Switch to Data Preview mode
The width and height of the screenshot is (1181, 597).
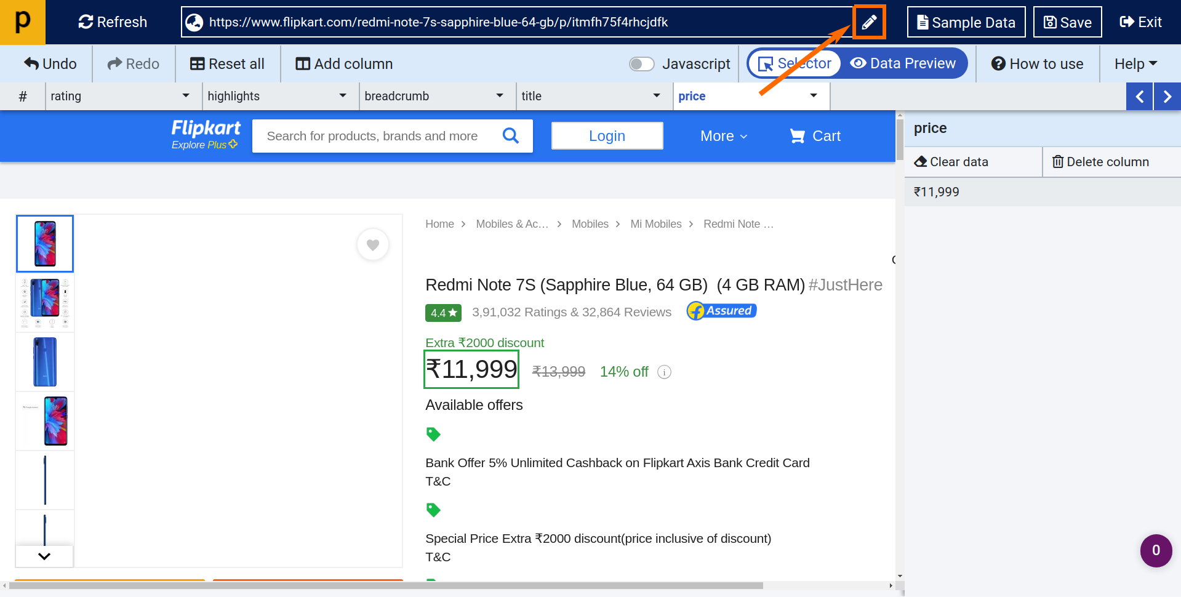click(903, 64)
